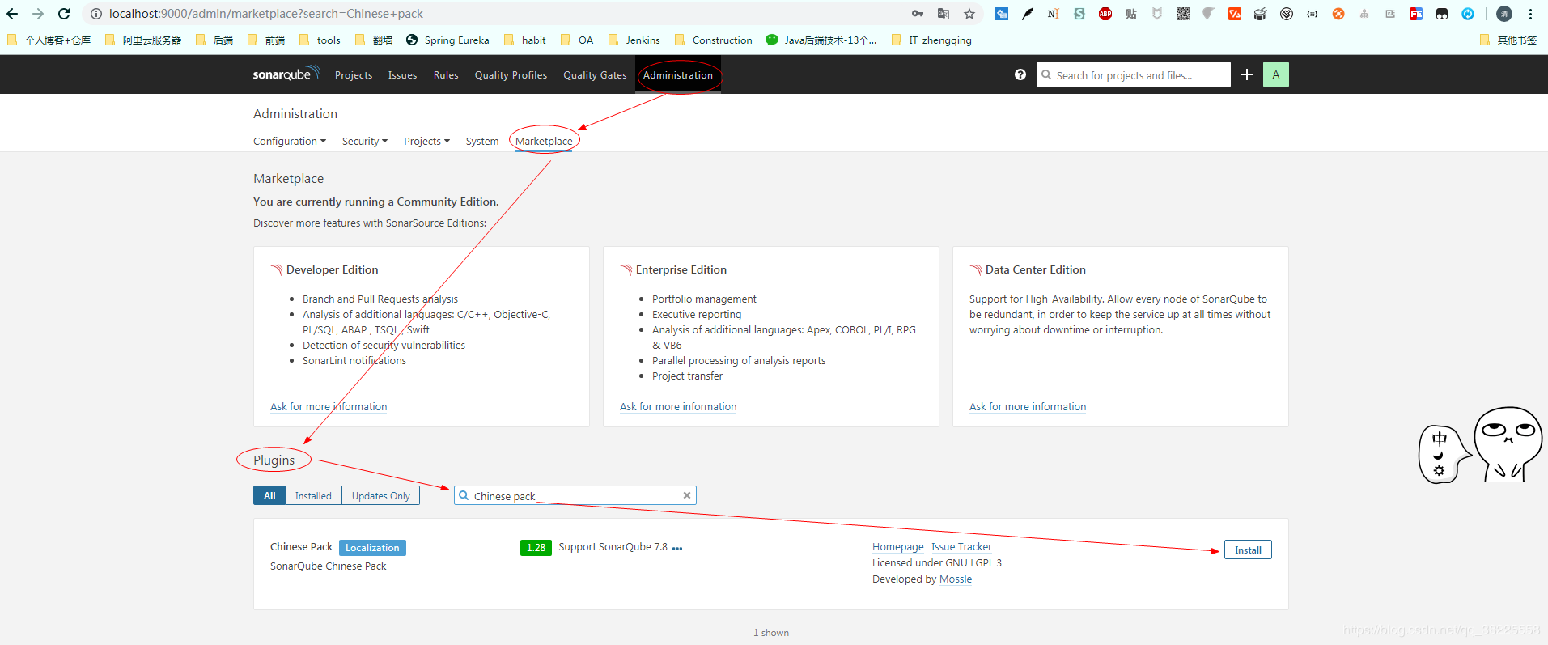
Task: Open the Tampermonkey extension icon
Action: [x=1442, y=14]
